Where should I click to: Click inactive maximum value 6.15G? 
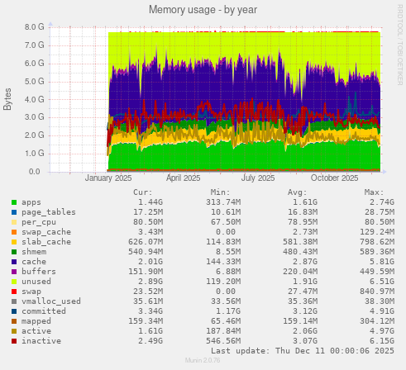(382, 341)
